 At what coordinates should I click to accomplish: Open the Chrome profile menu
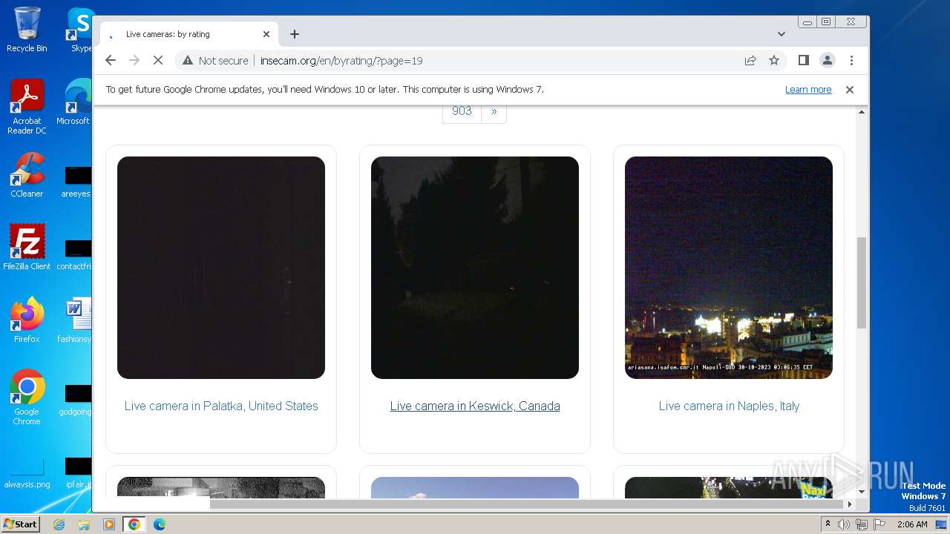[828, 60]
